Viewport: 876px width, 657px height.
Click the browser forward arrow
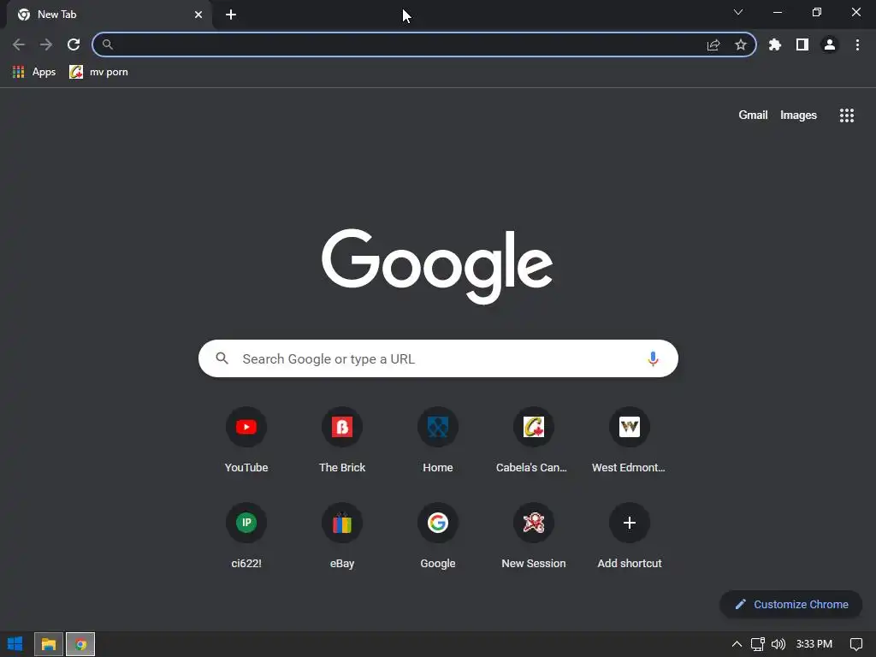coord(46,44)
